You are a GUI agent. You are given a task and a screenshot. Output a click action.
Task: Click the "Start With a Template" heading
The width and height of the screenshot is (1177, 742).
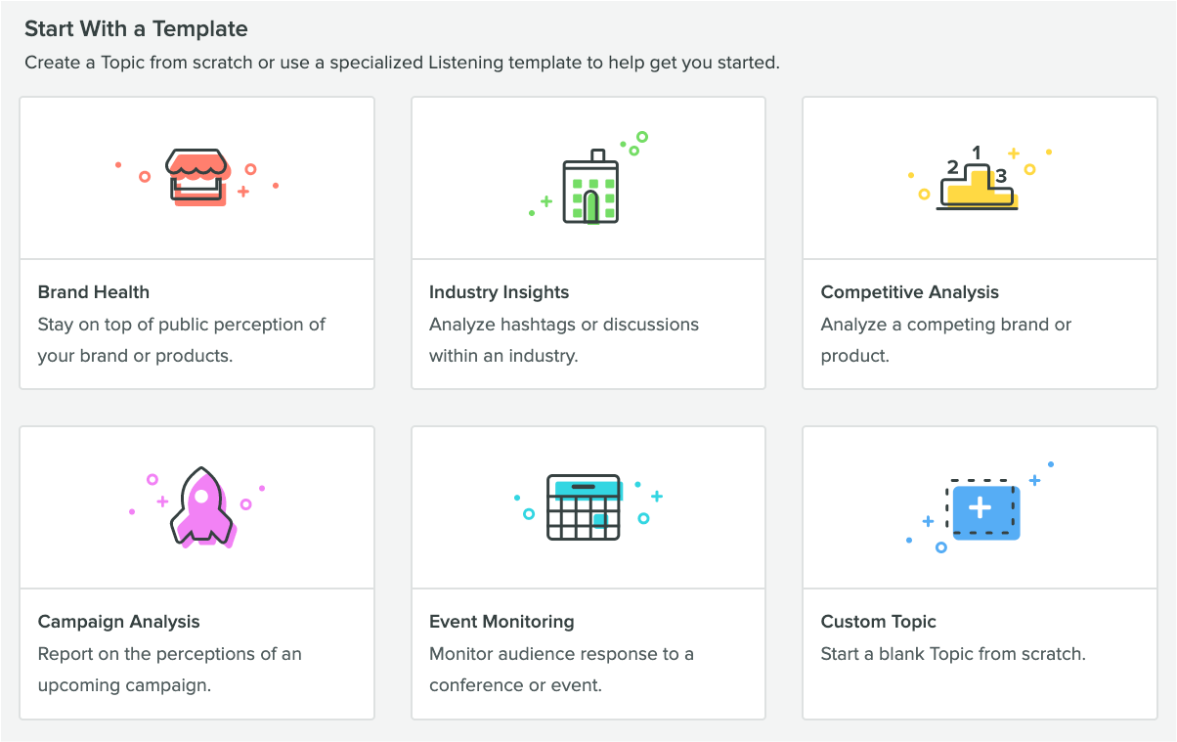pos(136,29)
